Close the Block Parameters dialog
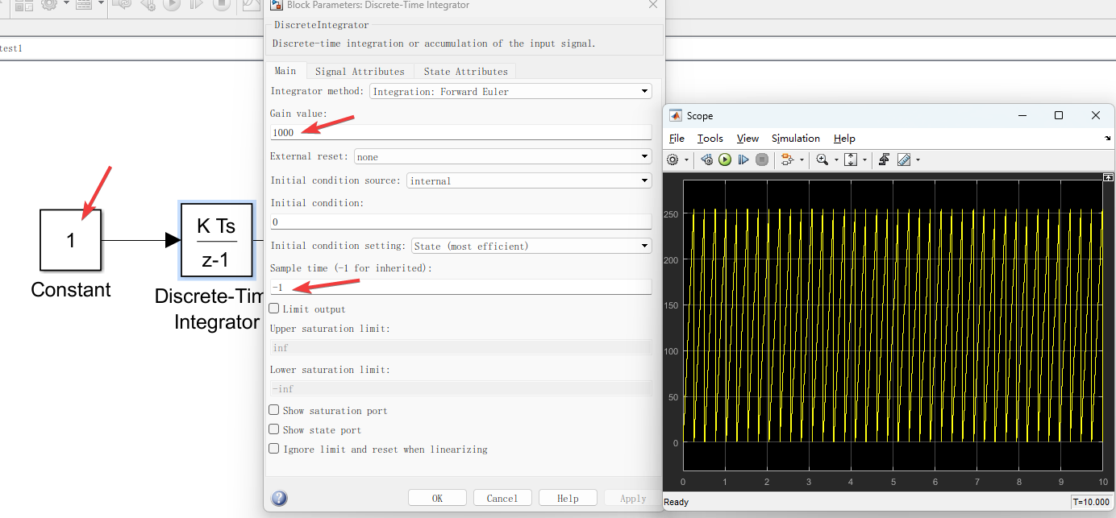Screen dimensions: 1116x518 [x=652, y=5]
